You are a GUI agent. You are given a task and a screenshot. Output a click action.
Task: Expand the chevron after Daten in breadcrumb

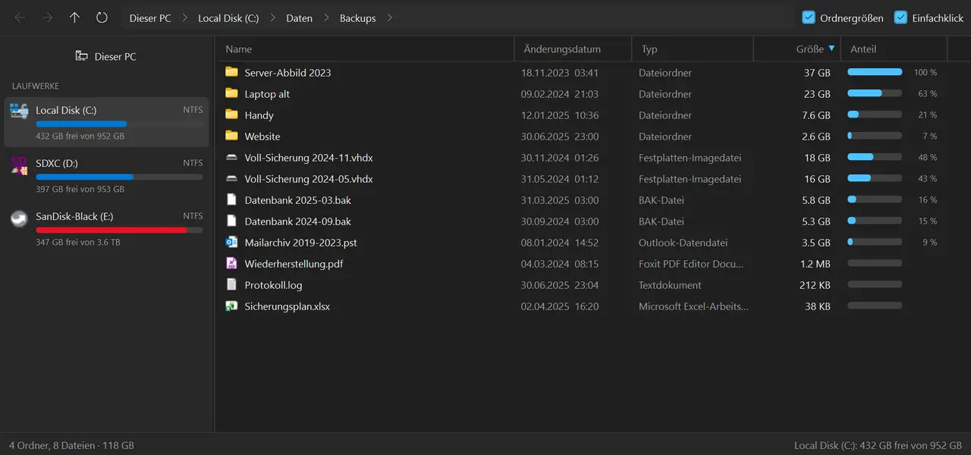pos(326,17)
